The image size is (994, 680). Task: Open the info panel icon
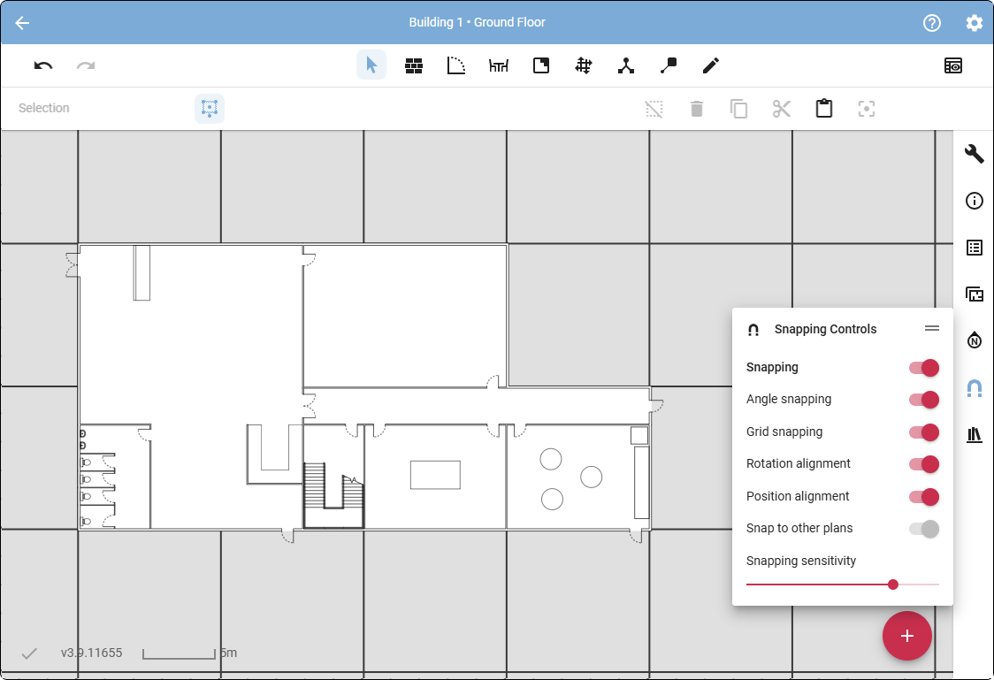[x=975, y=201]
